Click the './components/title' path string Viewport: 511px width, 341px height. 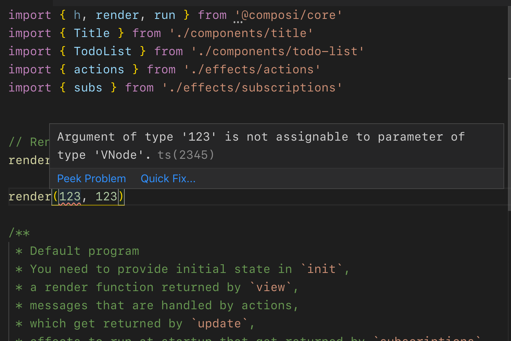point(241,33)
